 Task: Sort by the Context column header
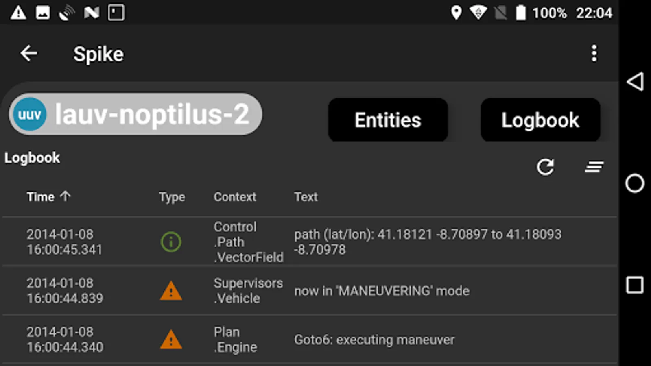click(235, 197)
